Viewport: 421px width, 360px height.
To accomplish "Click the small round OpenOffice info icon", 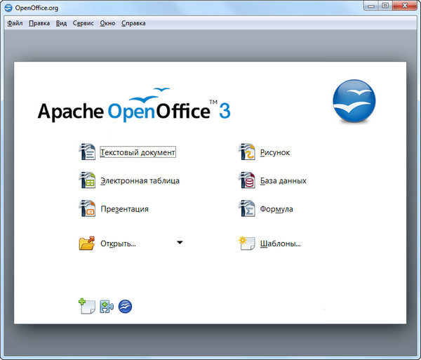I will click(x=126, y=306).
